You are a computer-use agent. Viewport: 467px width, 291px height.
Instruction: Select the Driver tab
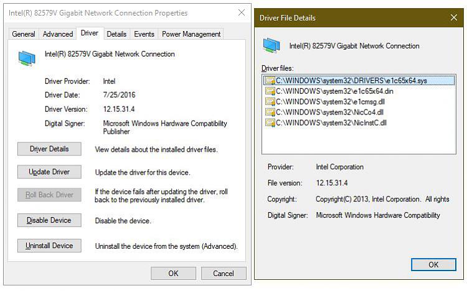click(90, 33)
